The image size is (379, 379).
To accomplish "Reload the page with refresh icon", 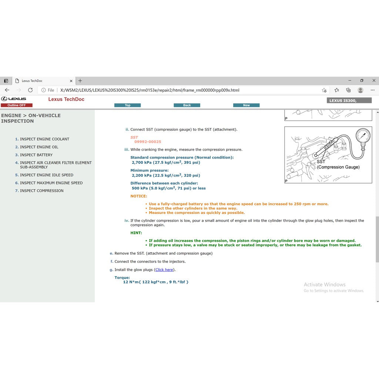I will pyautogui.click(x=30, y=90).
